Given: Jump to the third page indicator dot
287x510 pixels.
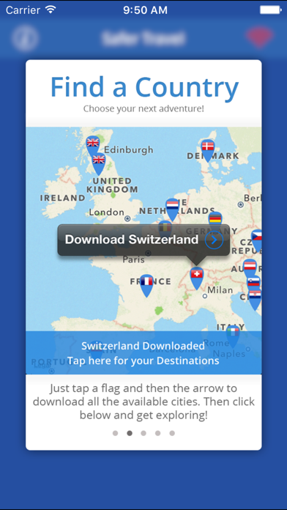Looking at the screenshot, I should click(143, 433).
